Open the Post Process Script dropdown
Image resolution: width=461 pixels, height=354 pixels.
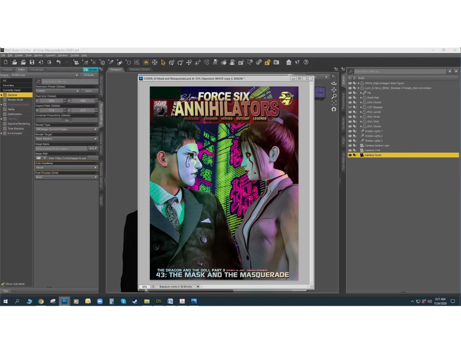coord(66,177)
